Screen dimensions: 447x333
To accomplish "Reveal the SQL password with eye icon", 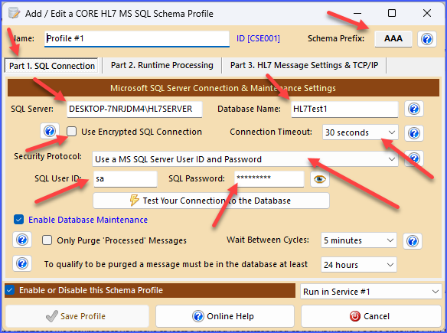I will click(320, 179).
